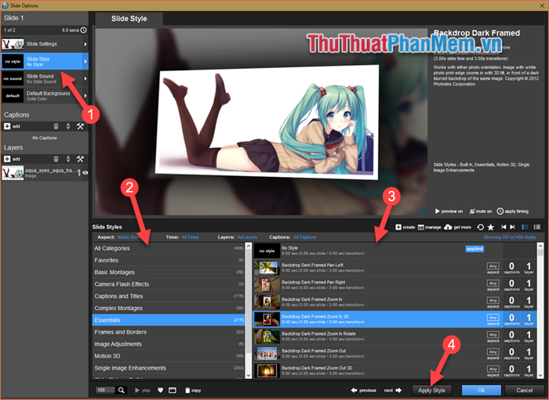Expand the Slide Style arrow

point(85,62)
